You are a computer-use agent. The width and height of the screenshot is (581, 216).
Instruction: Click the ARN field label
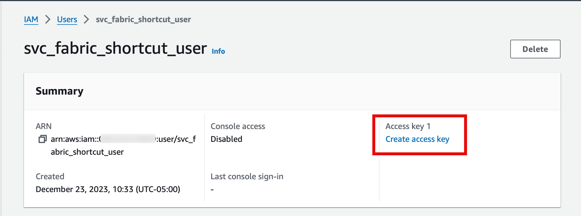pos(44,126)
